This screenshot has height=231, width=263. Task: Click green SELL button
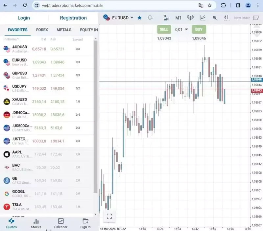pos(164,30)
